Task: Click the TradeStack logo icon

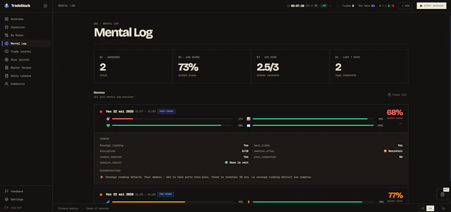Action: tap(7, 6)
